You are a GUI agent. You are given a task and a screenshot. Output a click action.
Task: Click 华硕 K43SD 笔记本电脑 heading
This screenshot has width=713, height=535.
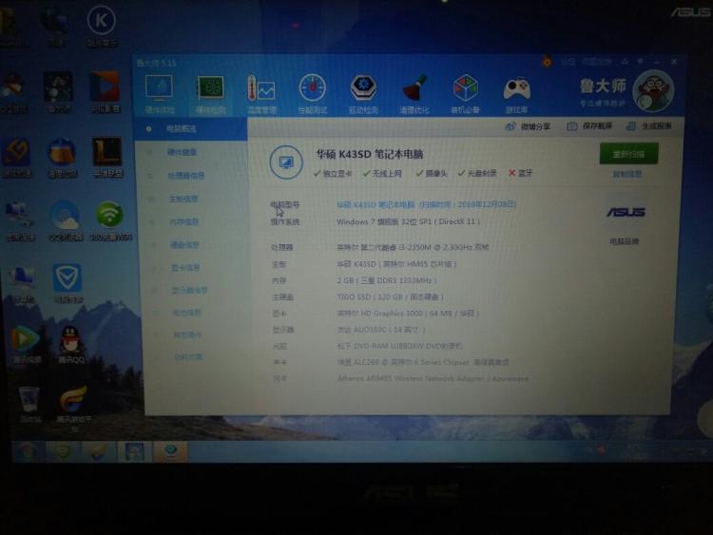pyautogui.click(x=370, y=154)
